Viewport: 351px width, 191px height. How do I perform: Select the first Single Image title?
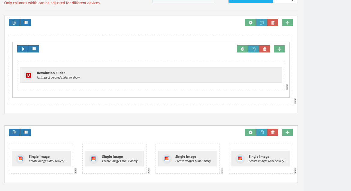(x=39, y=157)
